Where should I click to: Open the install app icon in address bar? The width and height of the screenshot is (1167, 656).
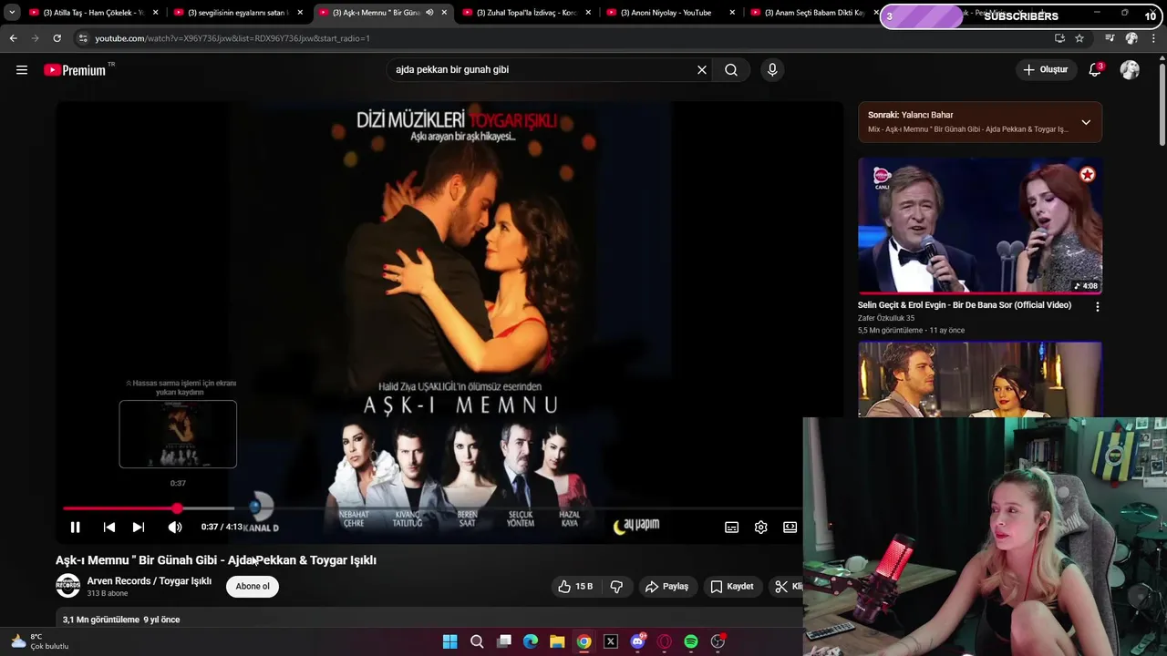1059,38
